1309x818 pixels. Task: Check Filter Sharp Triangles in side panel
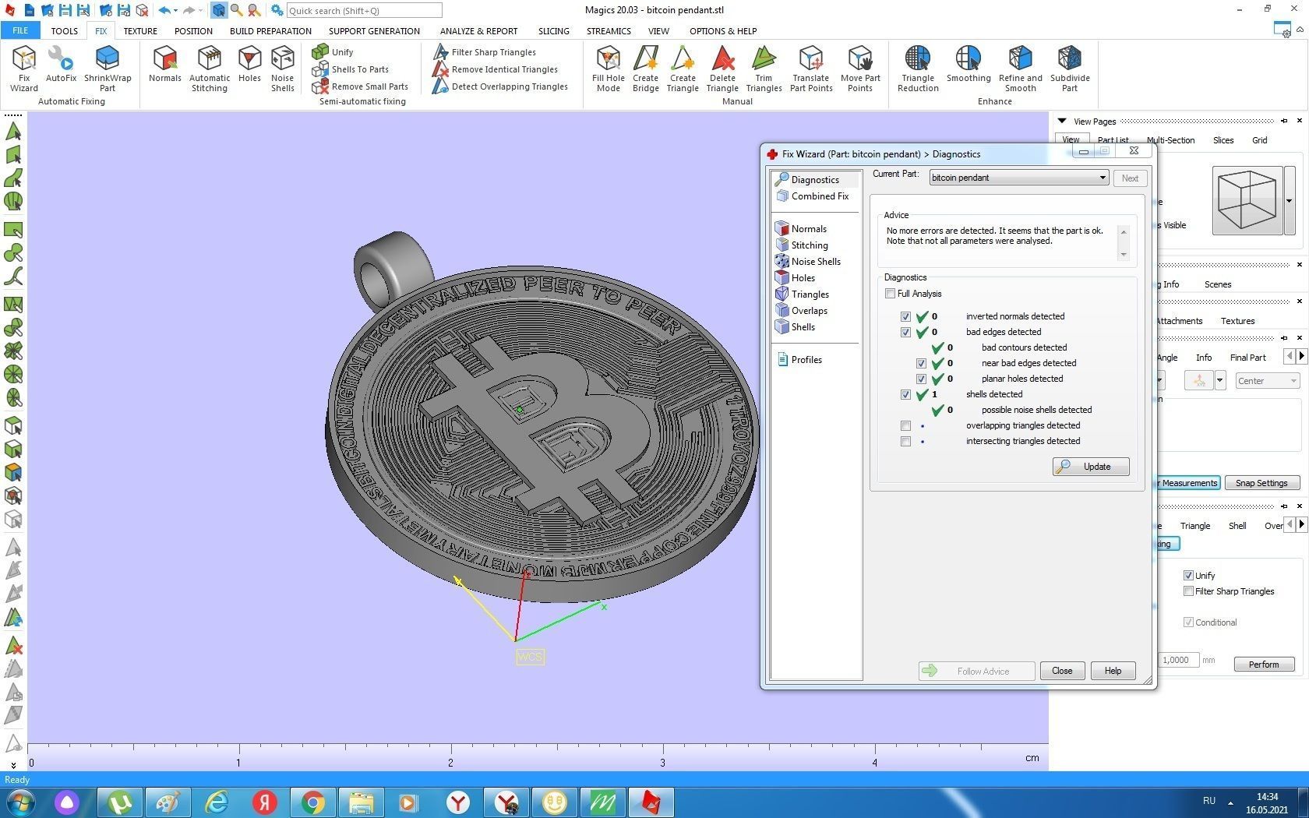click(1188, 591)
